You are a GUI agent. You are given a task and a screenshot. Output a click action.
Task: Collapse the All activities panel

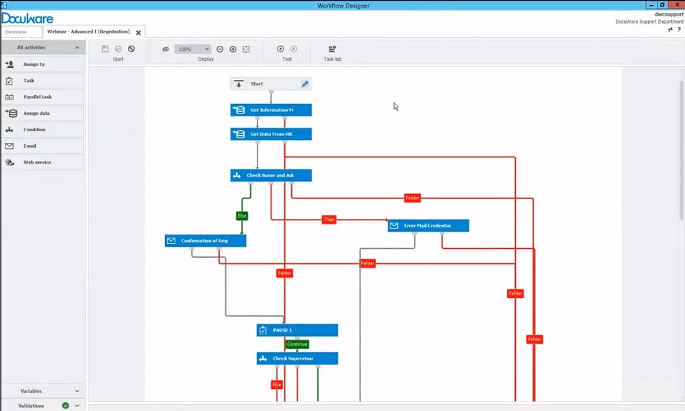[x=77, y=48]
